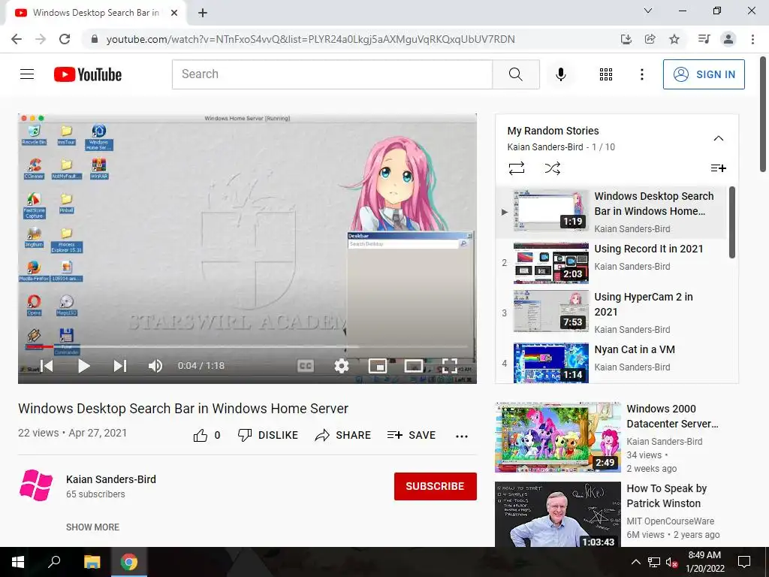Click the DISLIKE button

[x=268, y=435]
